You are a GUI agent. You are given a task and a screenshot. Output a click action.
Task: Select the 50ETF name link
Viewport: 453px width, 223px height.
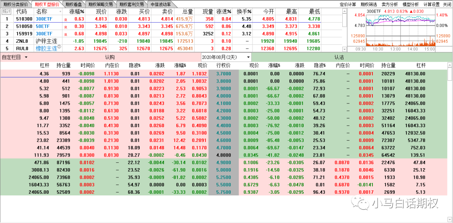point(42,26)
